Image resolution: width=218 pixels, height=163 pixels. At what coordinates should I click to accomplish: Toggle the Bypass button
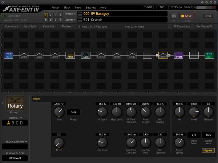[208, 150]
